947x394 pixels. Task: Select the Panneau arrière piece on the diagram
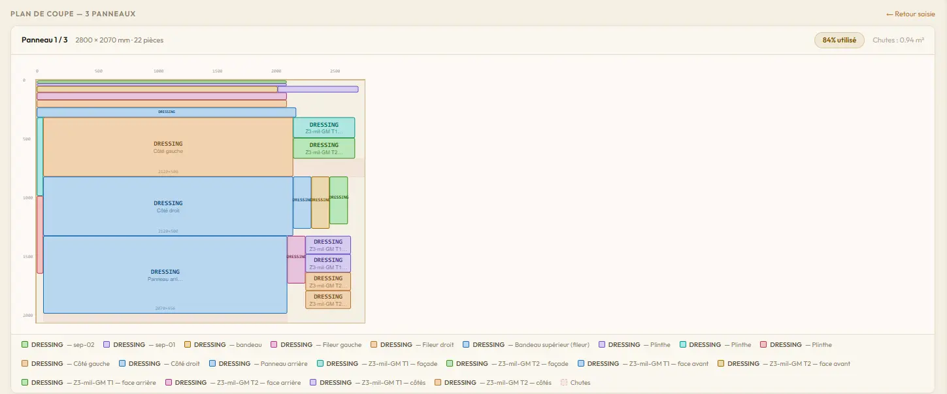[165, 274]
